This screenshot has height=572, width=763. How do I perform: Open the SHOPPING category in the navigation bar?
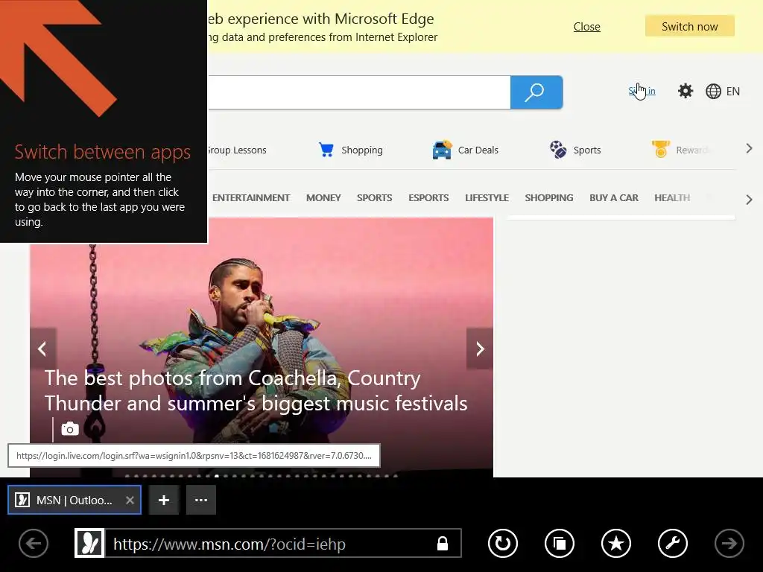tap(549, 198)
